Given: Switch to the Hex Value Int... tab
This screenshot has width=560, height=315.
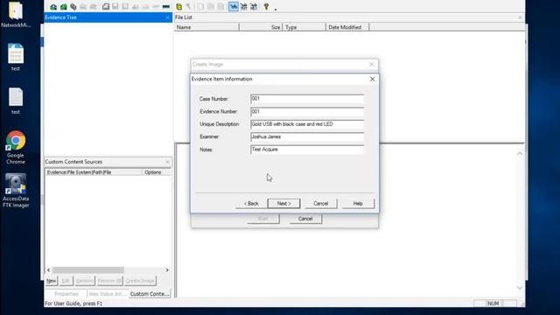Looking at the screenshot, I should coord(107,294).
